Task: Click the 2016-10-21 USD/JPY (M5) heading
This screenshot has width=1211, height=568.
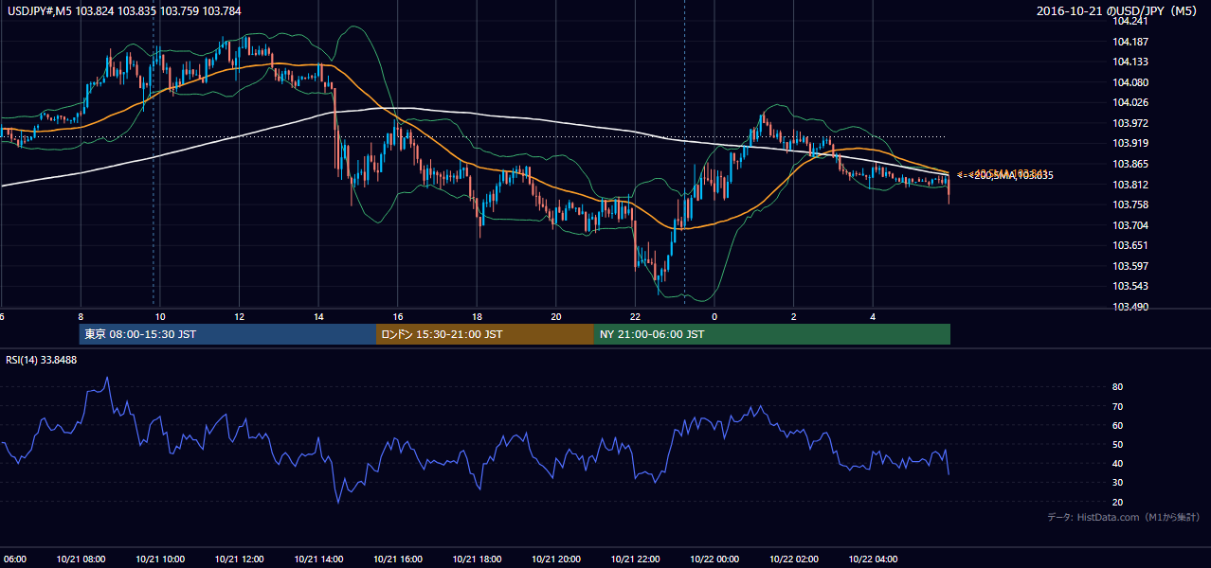Action: (1118, 10)
